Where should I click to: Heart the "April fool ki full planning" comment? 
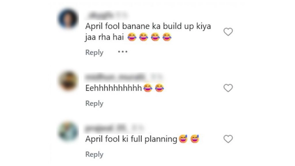click(228, 139)
